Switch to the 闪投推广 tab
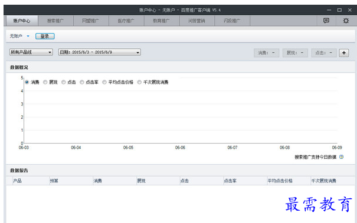This screenshot has width=357, height=223. (232, 21)
